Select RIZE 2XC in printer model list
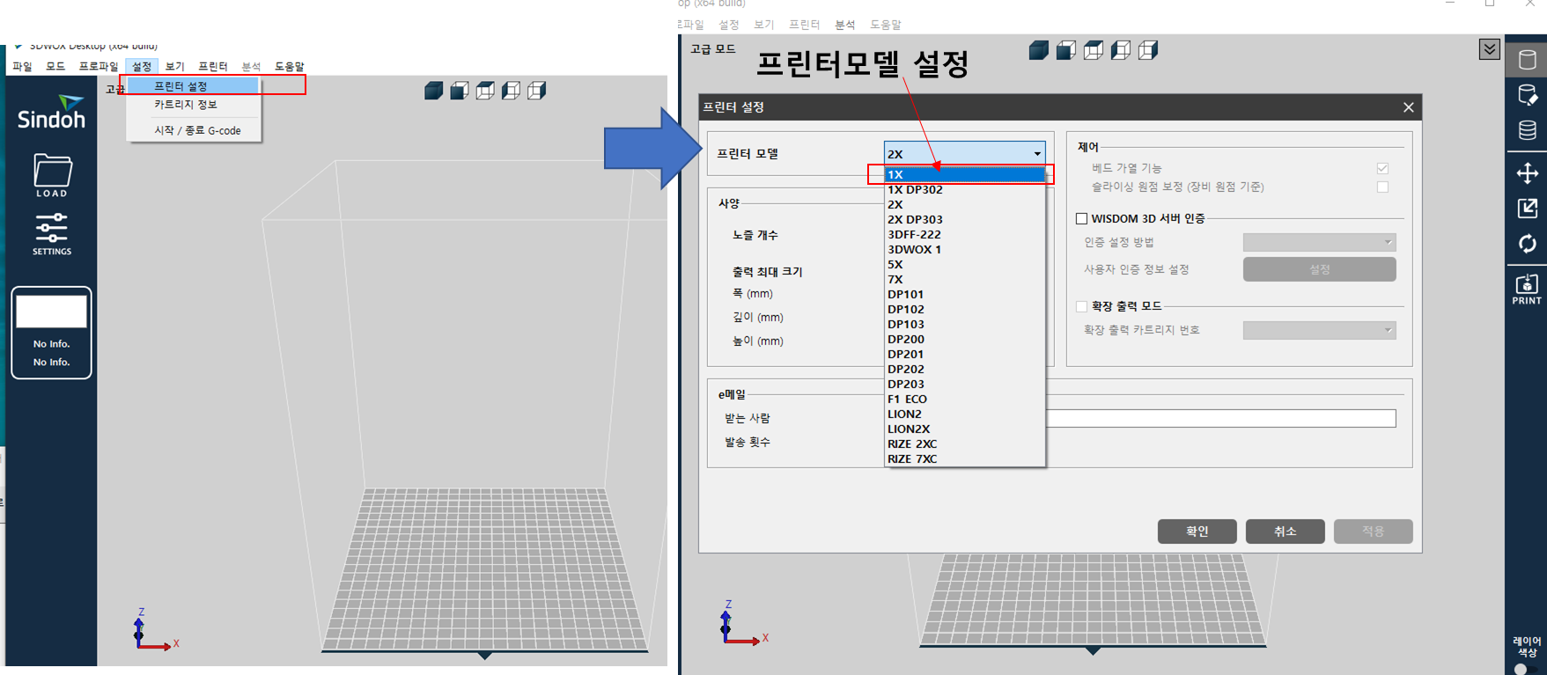Image resolution: width=1547 pixels, height=675 pixels. tap(964, 444)
